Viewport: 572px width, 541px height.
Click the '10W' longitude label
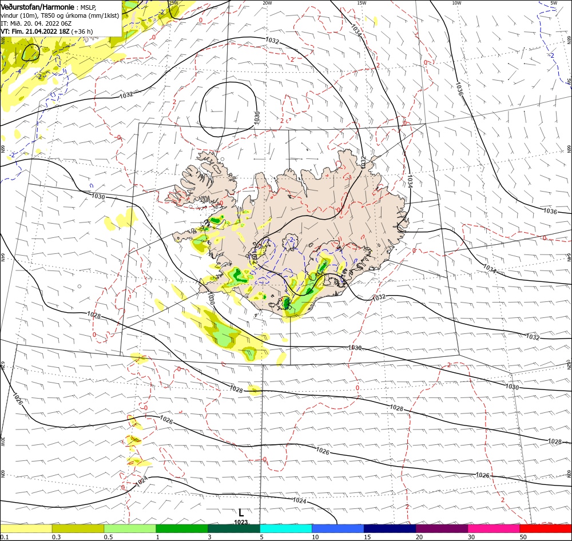456,3
